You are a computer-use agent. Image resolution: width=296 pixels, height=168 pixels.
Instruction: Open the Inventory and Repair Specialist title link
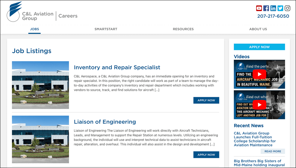(x=117, y=67)
